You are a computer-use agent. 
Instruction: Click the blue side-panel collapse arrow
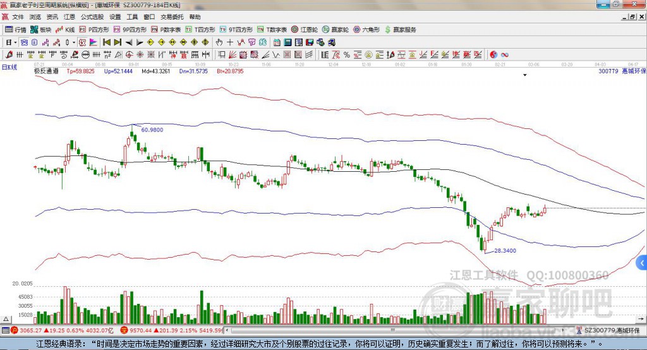pos(642,263)
